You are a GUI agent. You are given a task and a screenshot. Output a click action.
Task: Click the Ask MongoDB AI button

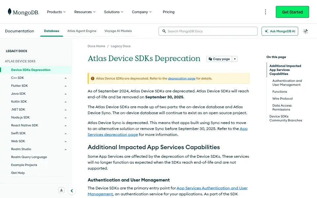pyautogui.click(x=280, y=31)
